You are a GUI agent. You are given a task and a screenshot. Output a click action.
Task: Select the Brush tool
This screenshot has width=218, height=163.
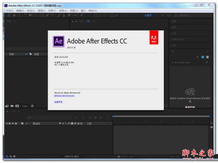(59, 16)
